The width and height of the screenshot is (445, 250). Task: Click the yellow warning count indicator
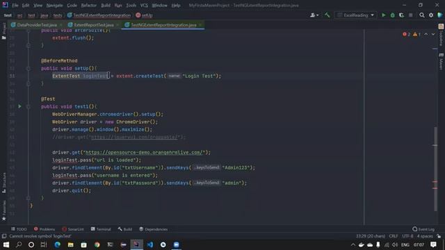(x=416, y=34)
